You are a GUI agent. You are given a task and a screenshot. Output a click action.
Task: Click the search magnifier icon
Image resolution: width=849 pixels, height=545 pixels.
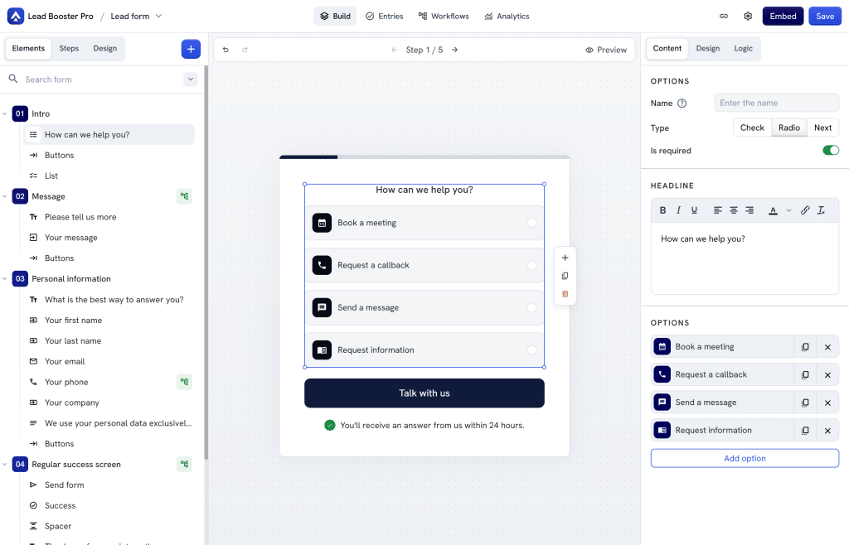coord(13,79)
